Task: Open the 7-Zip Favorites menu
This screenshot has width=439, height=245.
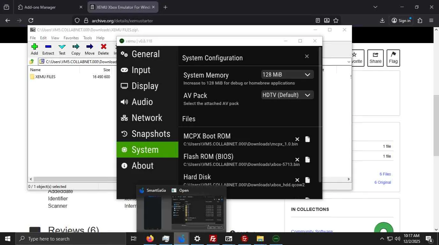Action: click(71, 38)
